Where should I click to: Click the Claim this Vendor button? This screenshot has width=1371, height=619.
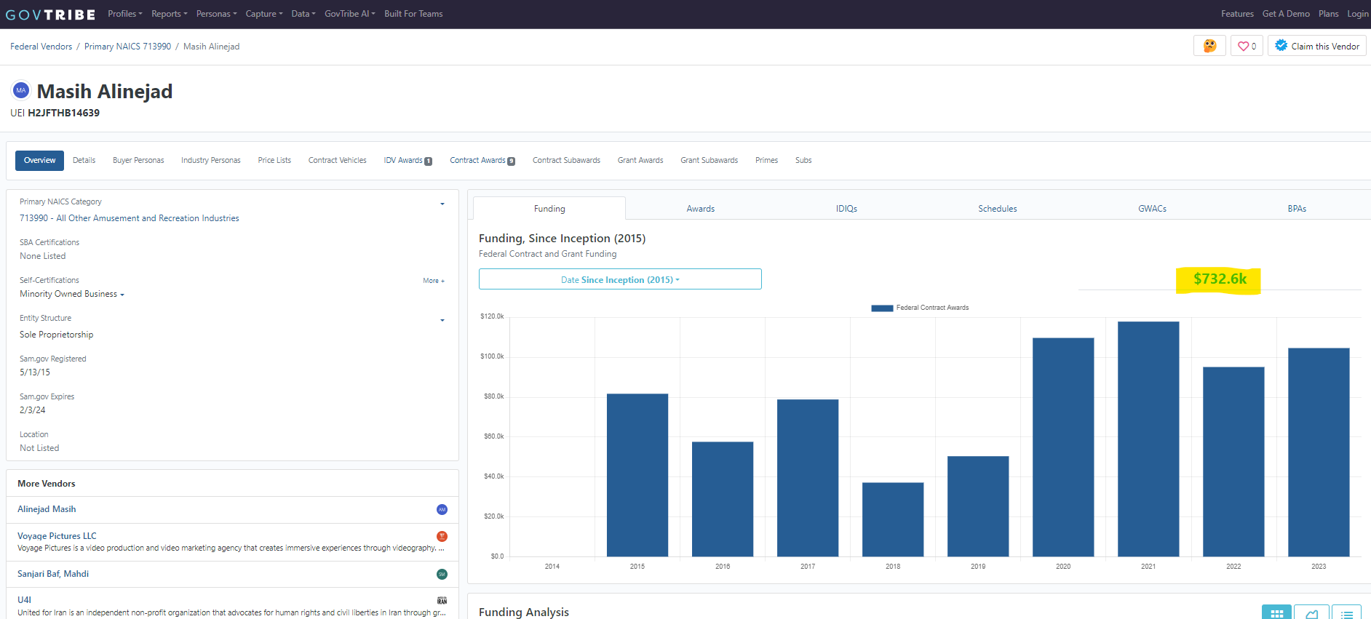1317,46
